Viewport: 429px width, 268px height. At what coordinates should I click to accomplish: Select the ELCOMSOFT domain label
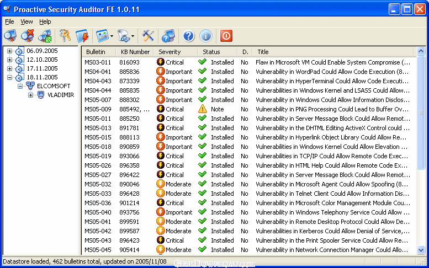[x=54, y=86]
